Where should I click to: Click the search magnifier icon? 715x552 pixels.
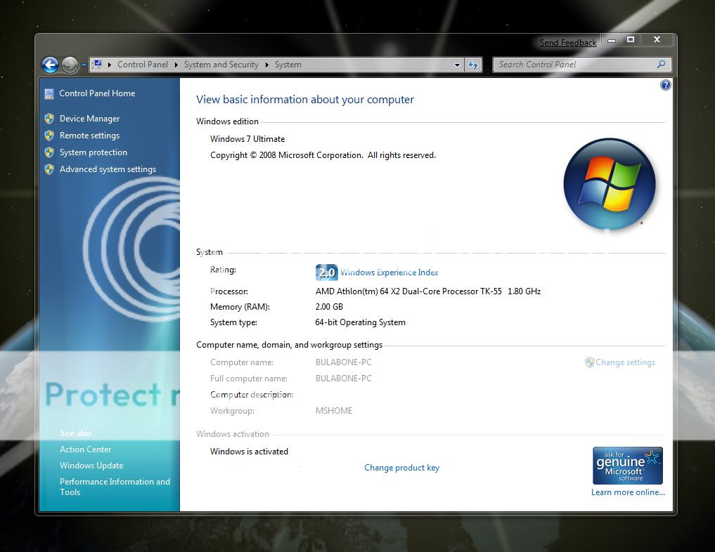661,65
